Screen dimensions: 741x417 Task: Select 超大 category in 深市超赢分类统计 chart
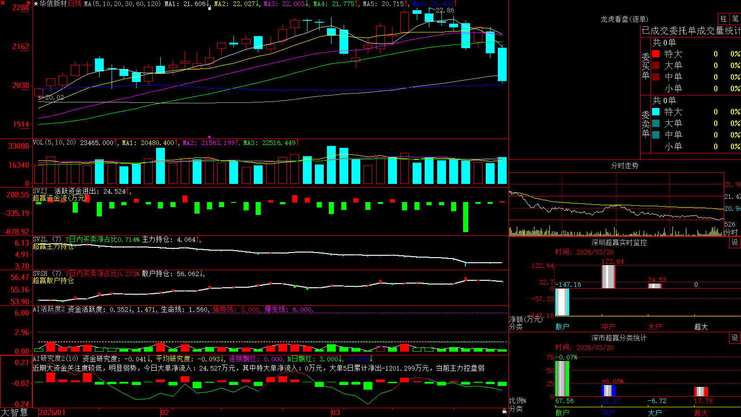(x=701, y=413)
